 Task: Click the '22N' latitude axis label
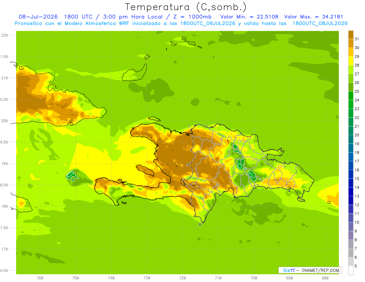(x=5, y=35)
